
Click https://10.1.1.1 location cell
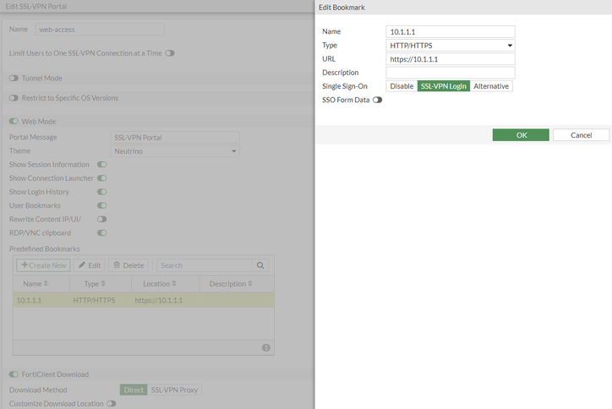coord(158,300)
